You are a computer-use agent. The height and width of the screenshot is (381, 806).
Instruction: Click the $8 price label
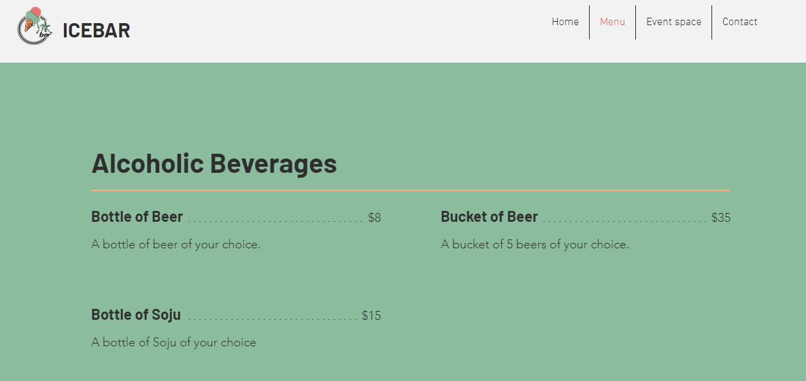[374, 218]
